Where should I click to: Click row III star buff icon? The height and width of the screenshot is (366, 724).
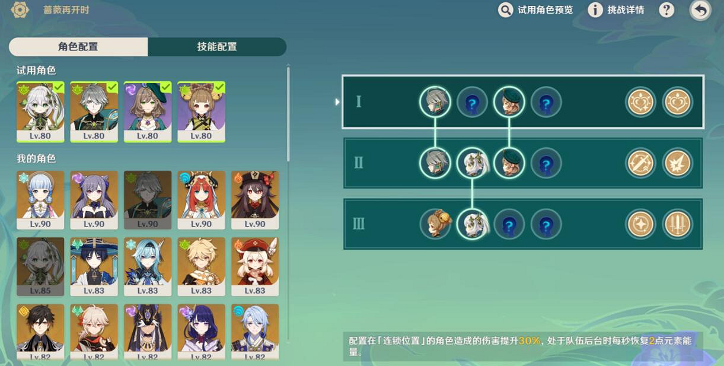641,224
